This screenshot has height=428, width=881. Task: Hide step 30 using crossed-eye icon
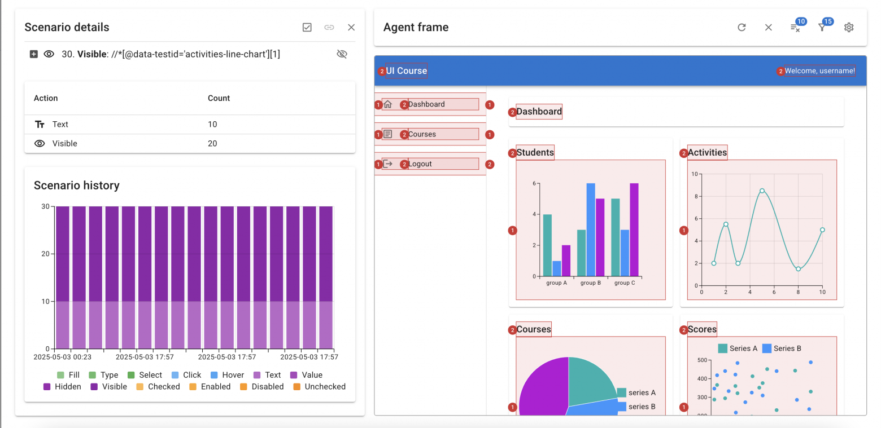[x=342, y=54]
